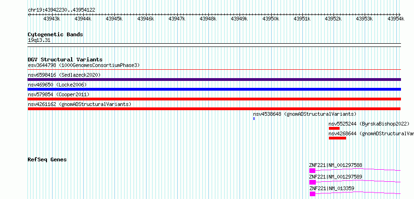Screen dimensions: 414x199
Task: Open the nsv4268644 variant label
Action: (371, 133)
